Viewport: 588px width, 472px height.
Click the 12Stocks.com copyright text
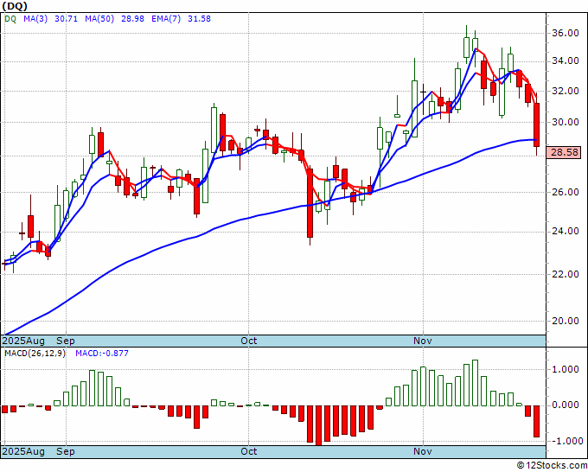tap(552, 466)
